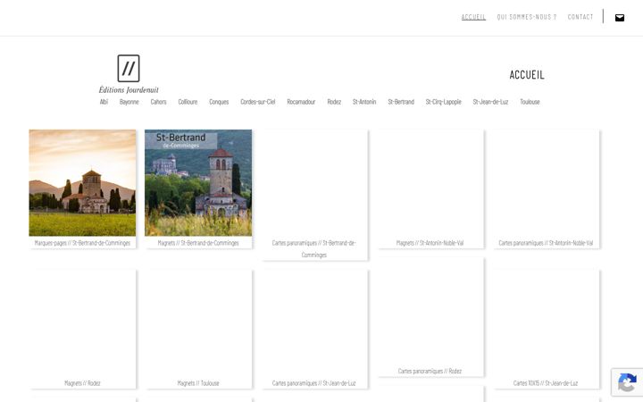643x402 pixels.
Task: Click caption Cartes panoramiques // St-Jean-de-Luz
Action: (314, 383)
